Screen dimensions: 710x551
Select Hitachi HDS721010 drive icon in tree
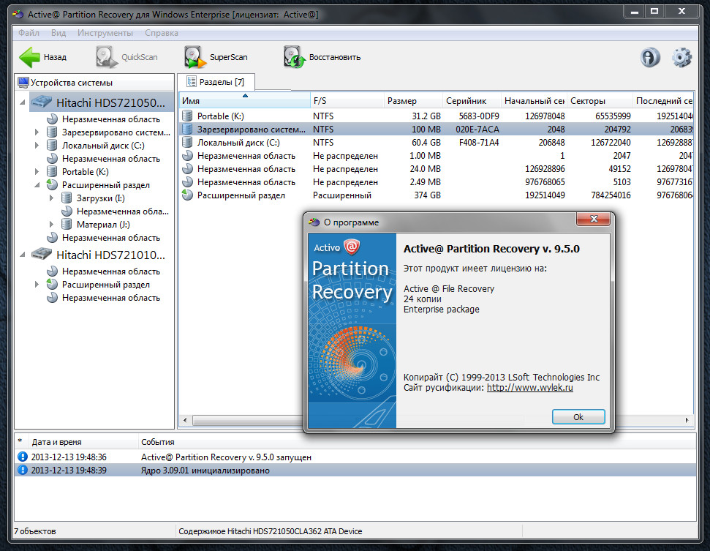[x=41, y=254]
